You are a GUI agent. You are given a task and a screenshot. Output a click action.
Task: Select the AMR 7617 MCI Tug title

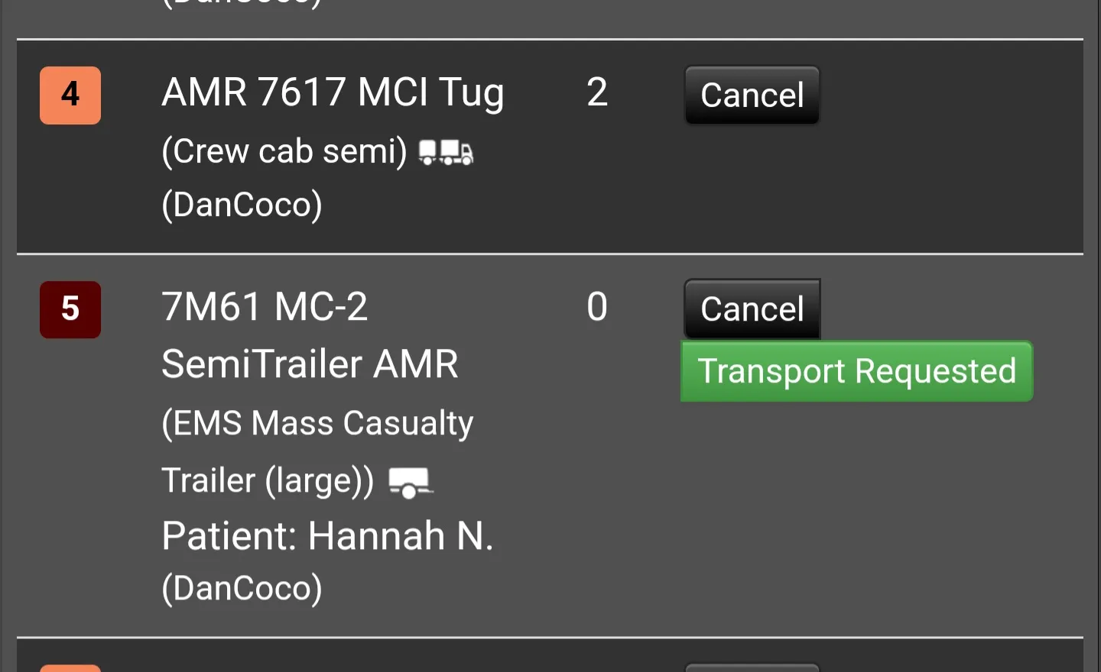tap(333, 92)
